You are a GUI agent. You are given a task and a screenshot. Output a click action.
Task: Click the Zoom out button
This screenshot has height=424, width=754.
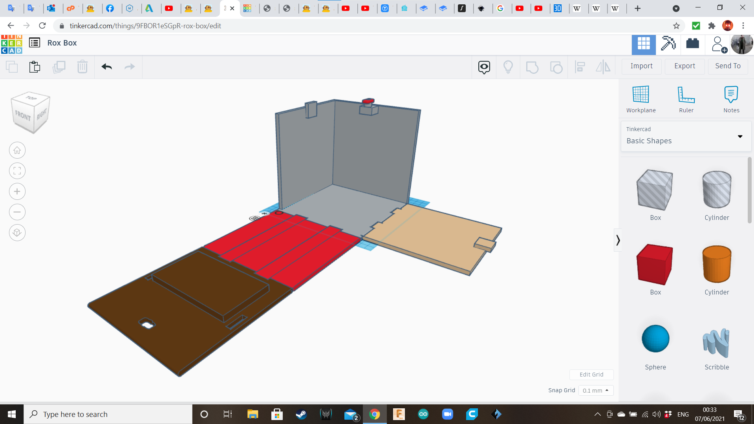(17, 212)
